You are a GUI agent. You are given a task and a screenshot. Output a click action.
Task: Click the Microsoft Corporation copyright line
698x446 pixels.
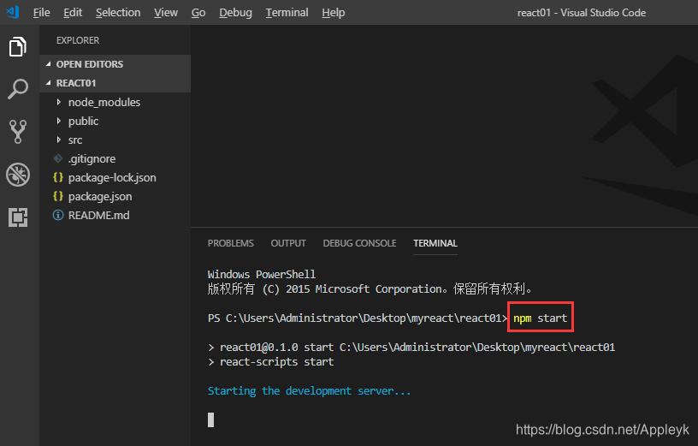coord(370,288)
